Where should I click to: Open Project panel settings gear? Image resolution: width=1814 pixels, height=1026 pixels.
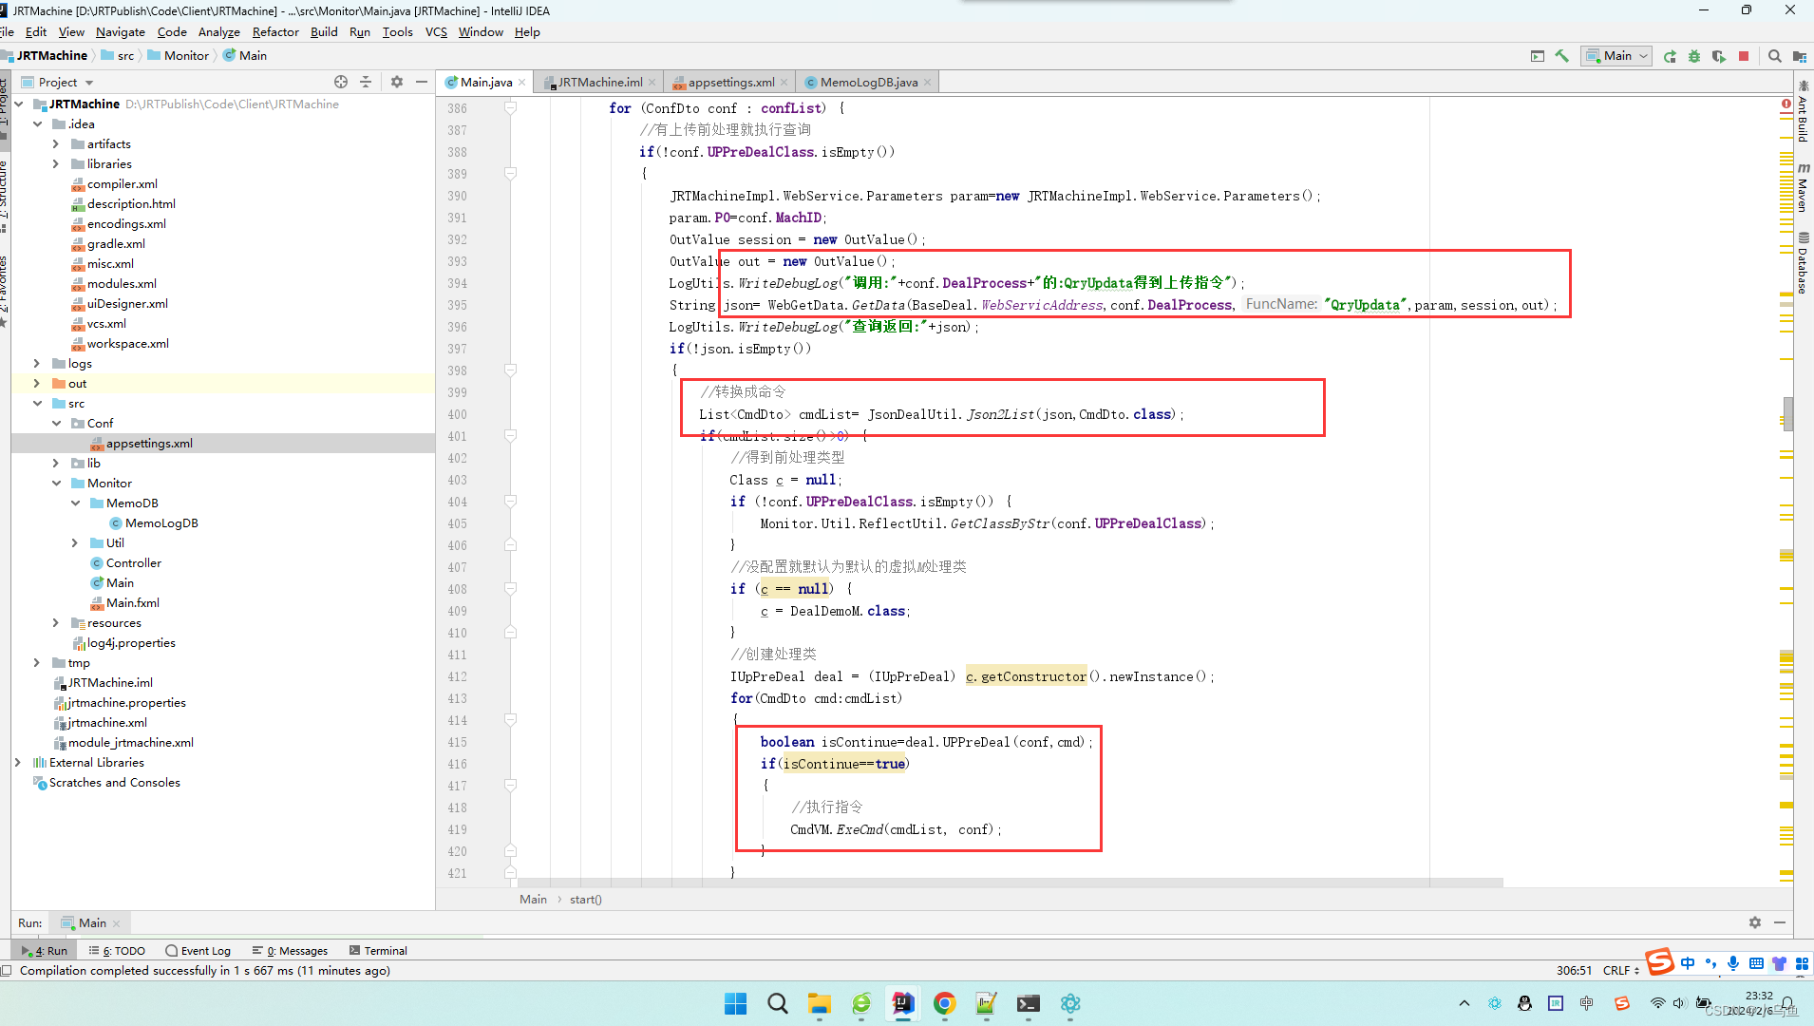(397, 82)
